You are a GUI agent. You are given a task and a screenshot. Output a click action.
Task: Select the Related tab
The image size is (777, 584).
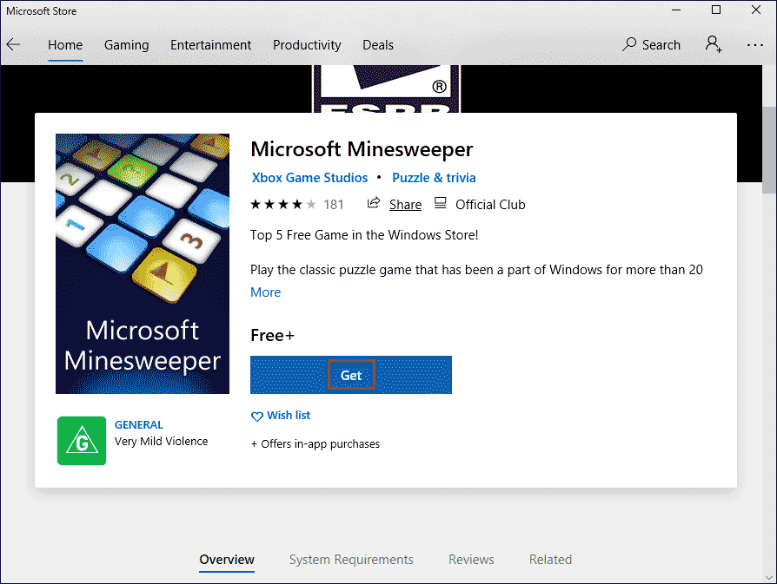pos(550,560)
